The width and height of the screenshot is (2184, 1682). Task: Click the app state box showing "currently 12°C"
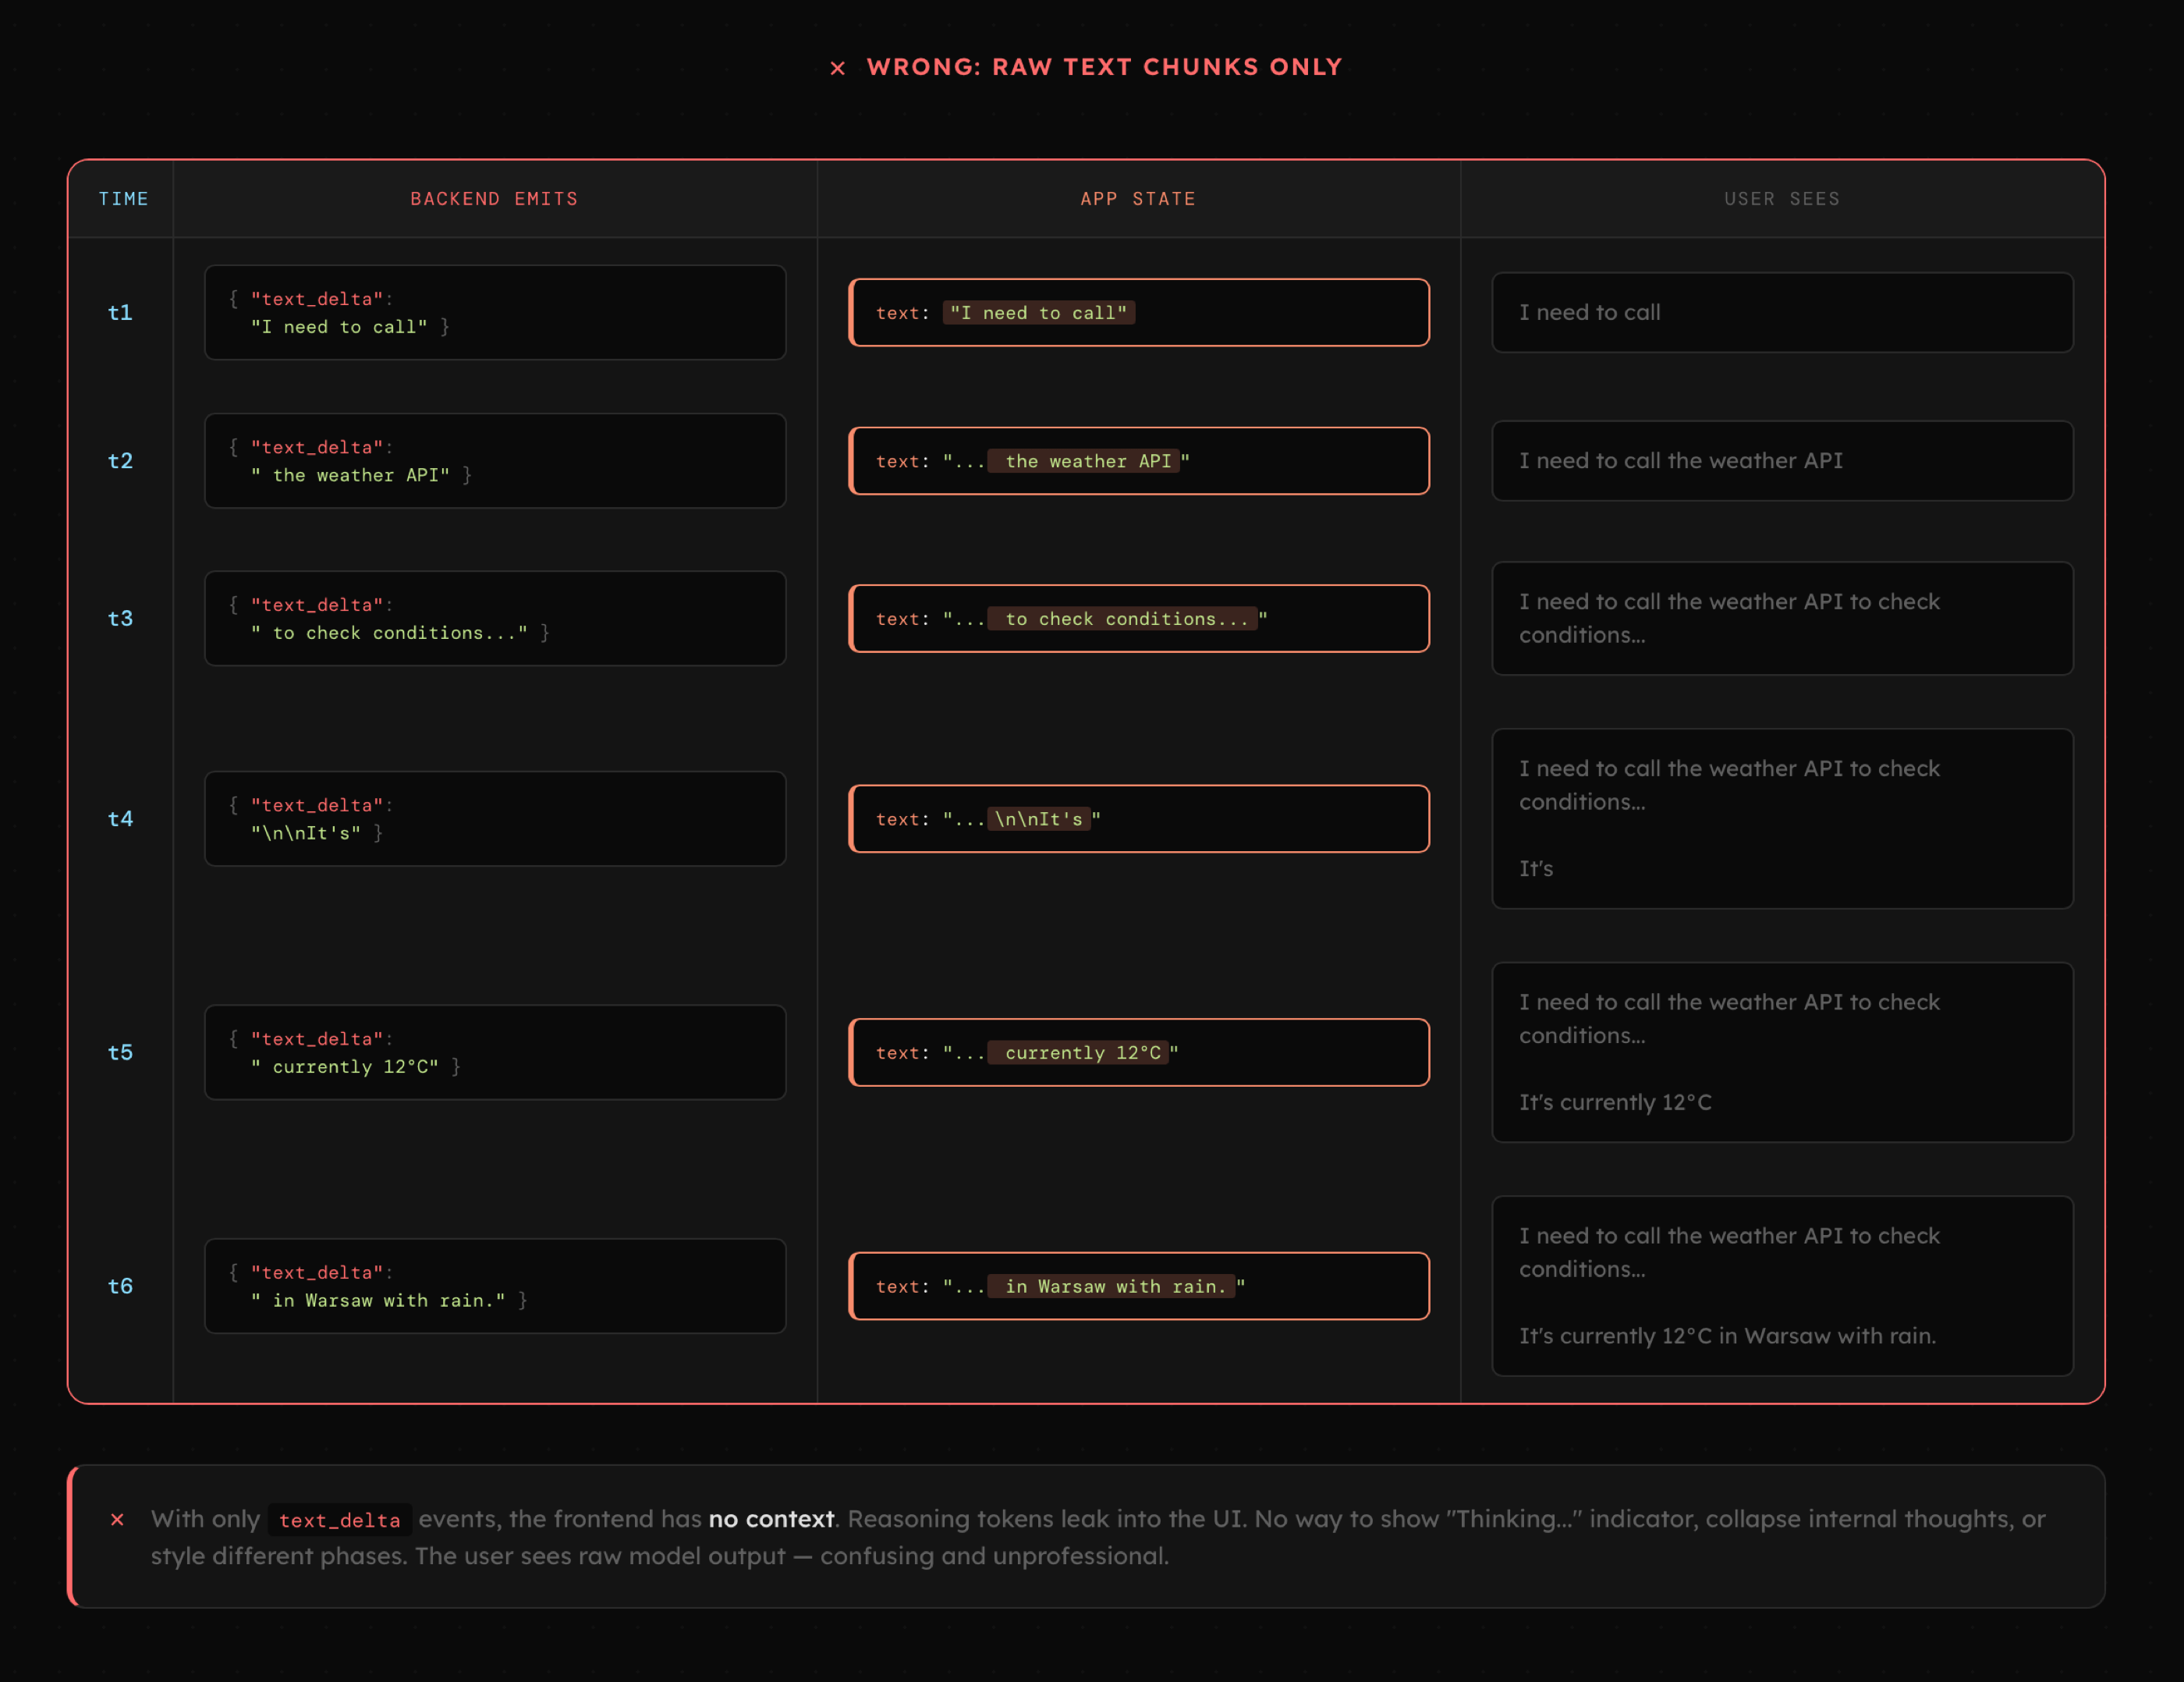[1139, 1053]
